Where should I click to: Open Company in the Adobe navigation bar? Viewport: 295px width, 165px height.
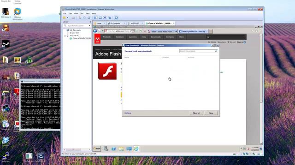tap(170, 37)
